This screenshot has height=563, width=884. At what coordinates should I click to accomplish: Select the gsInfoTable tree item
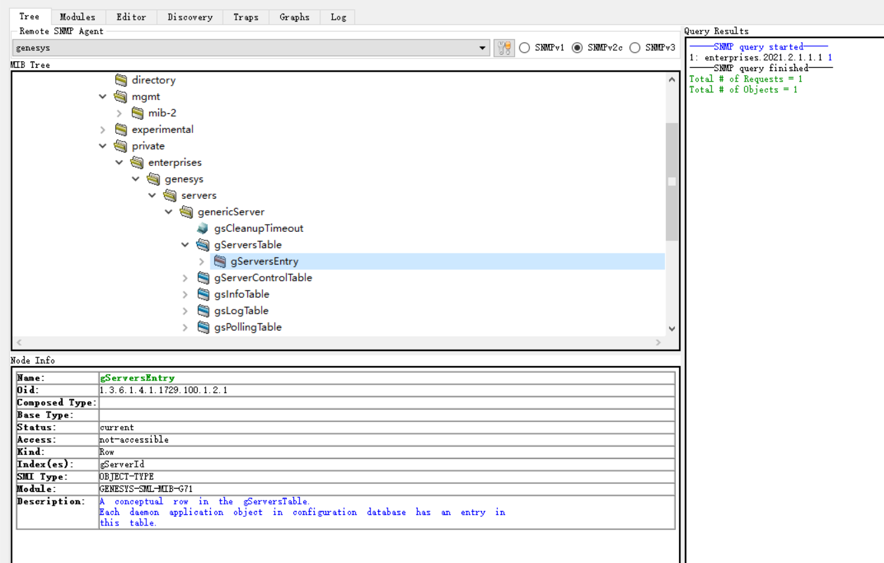(241, 294)
